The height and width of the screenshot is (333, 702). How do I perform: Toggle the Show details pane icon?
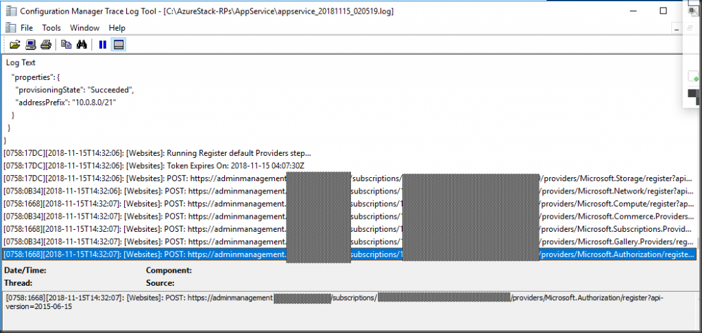118,44
